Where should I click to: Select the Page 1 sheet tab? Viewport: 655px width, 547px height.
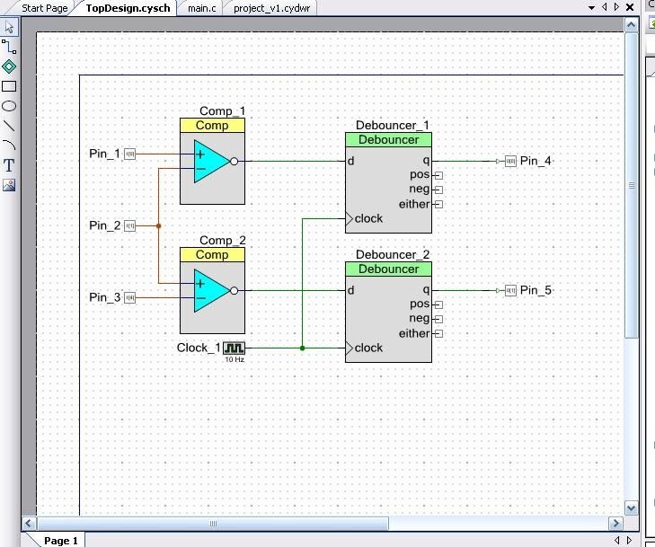coord(61,540)
